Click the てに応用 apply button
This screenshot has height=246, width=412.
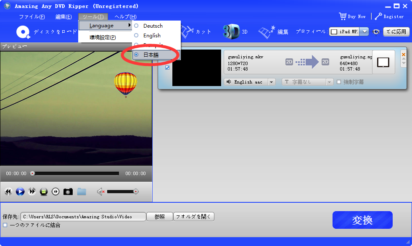pos(396,32)
